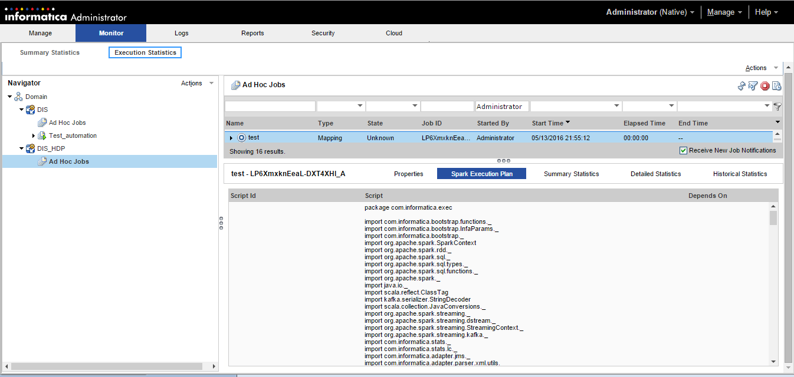Screen dimensions: 794x377
Task: Click the Ad Hoc Jobs panel title icon
Action: coord(235,85)
